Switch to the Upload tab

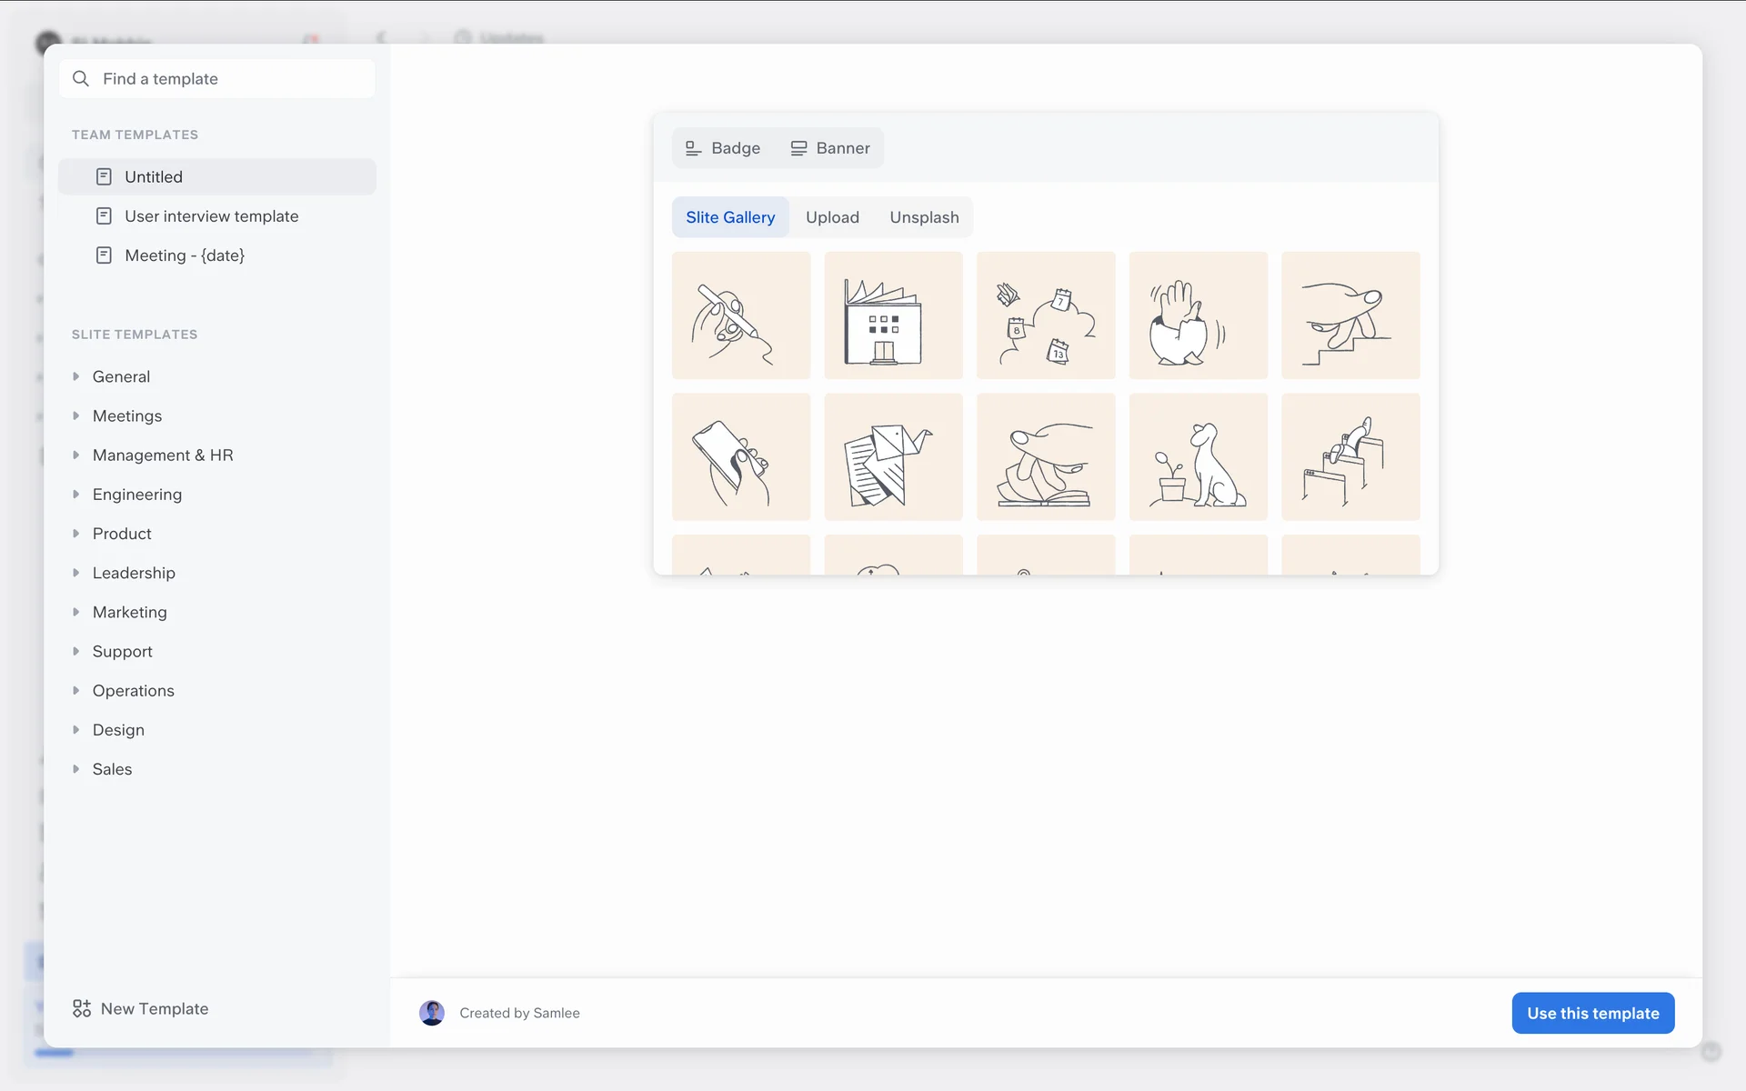click(832, 217)
